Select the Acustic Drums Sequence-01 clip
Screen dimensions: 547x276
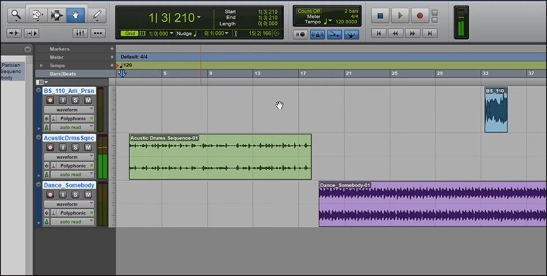(219, 158)
